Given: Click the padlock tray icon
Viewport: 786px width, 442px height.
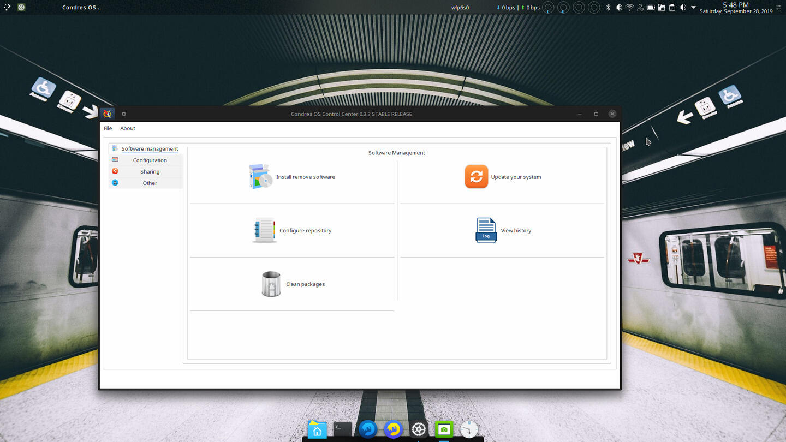Looking at the screenshot, I should click(661, 8).
